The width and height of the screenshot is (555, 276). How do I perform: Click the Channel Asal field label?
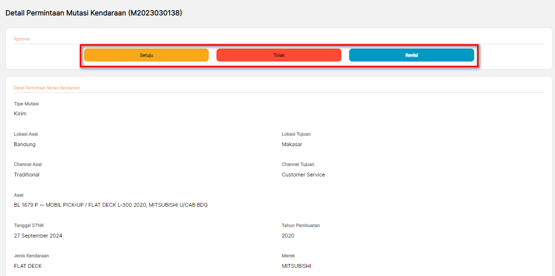28,164
